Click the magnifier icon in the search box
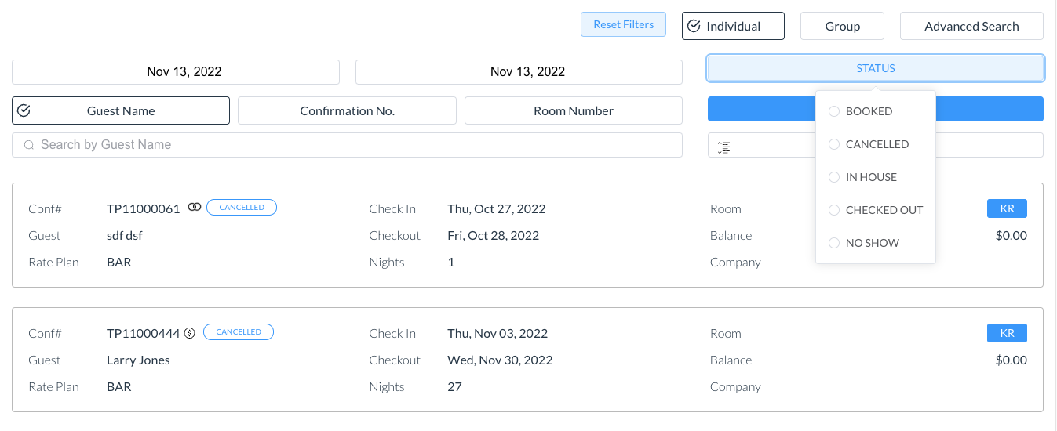This screenshot has width=1057, height=431. pos(29,145)
